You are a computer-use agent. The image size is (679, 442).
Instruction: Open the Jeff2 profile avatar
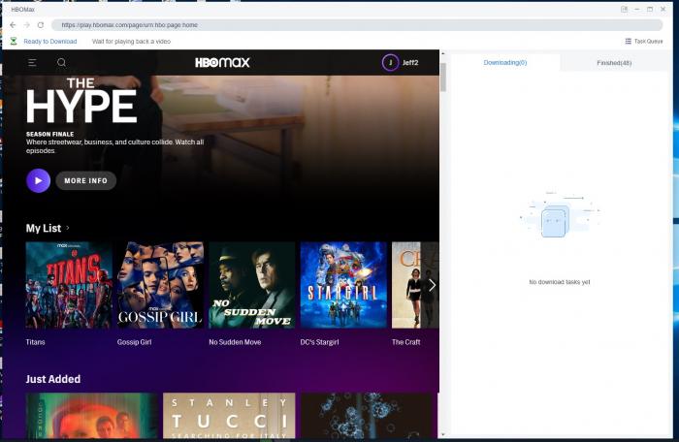(x=390, y=63)
